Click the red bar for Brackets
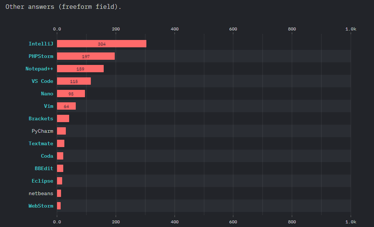Screen dimensions: 374x227 (x=63, y=118)
